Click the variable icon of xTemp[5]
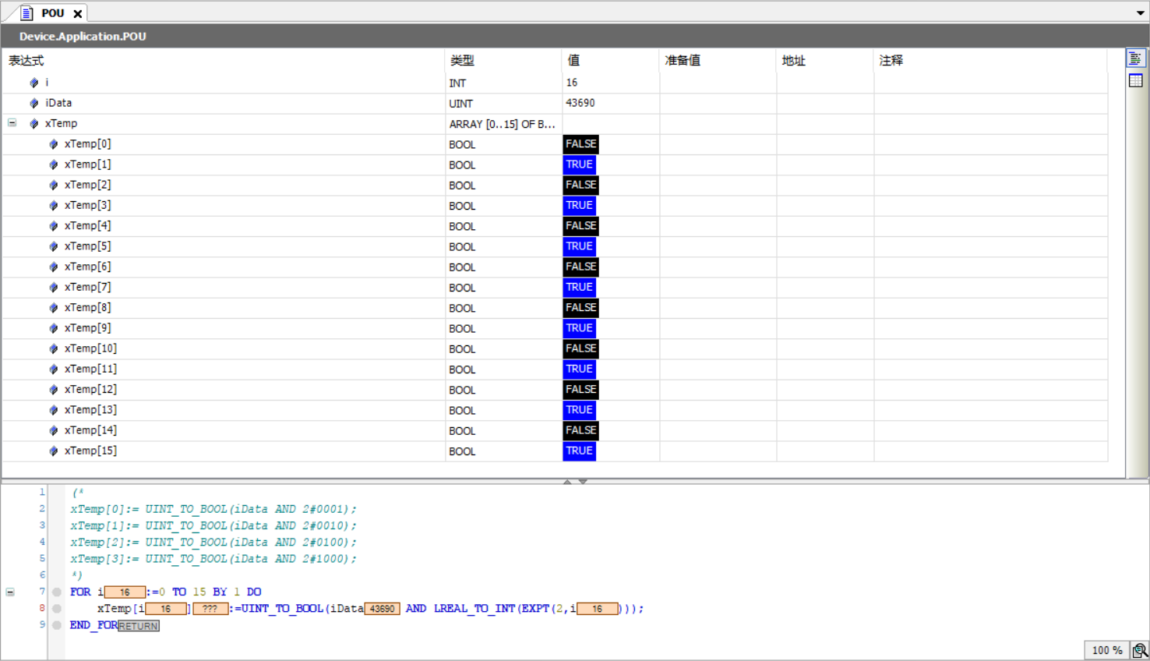 (54, 246)
